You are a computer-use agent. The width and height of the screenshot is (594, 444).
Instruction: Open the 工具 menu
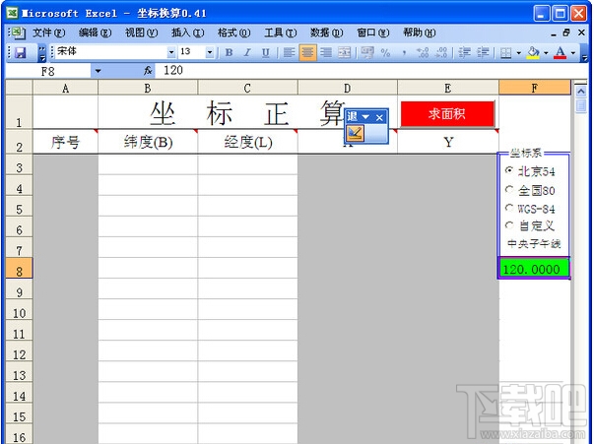pyautogui.click(x=281, y=32)
